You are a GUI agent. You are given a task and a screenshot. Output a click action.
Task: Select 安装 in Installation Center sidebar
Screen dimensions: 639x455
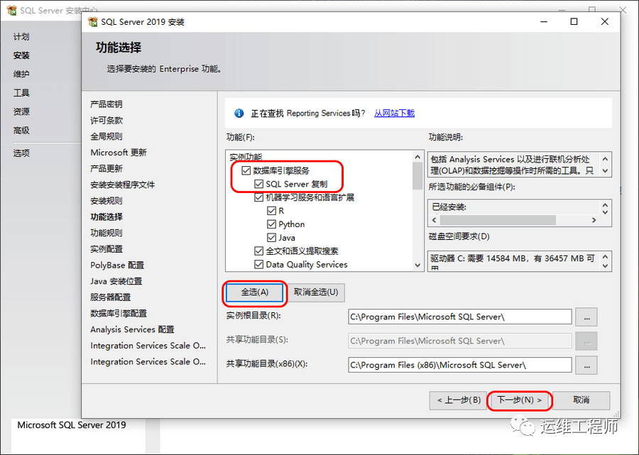(x=21, y=55)
